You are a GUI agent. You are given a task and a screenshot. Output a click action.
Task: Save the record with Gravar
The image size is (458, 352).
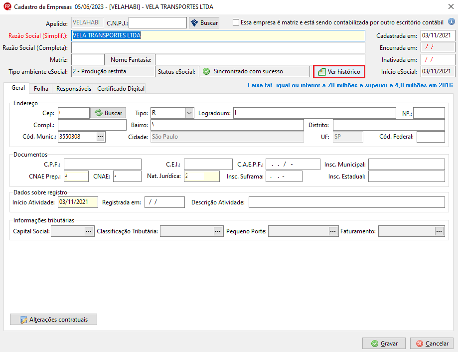click(384, 343)
